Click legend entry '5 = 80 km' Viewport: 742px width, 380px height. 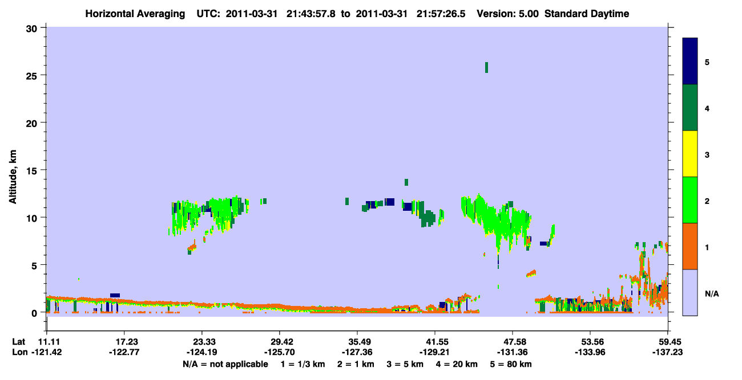click(x=512, y=364)
